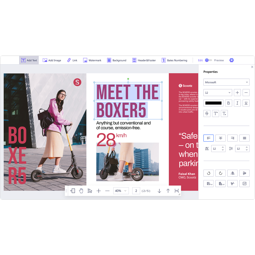Viewport: 255px width, 255px height.
Task: Click the fit page width icon
Action: click(x=177, y=191)
